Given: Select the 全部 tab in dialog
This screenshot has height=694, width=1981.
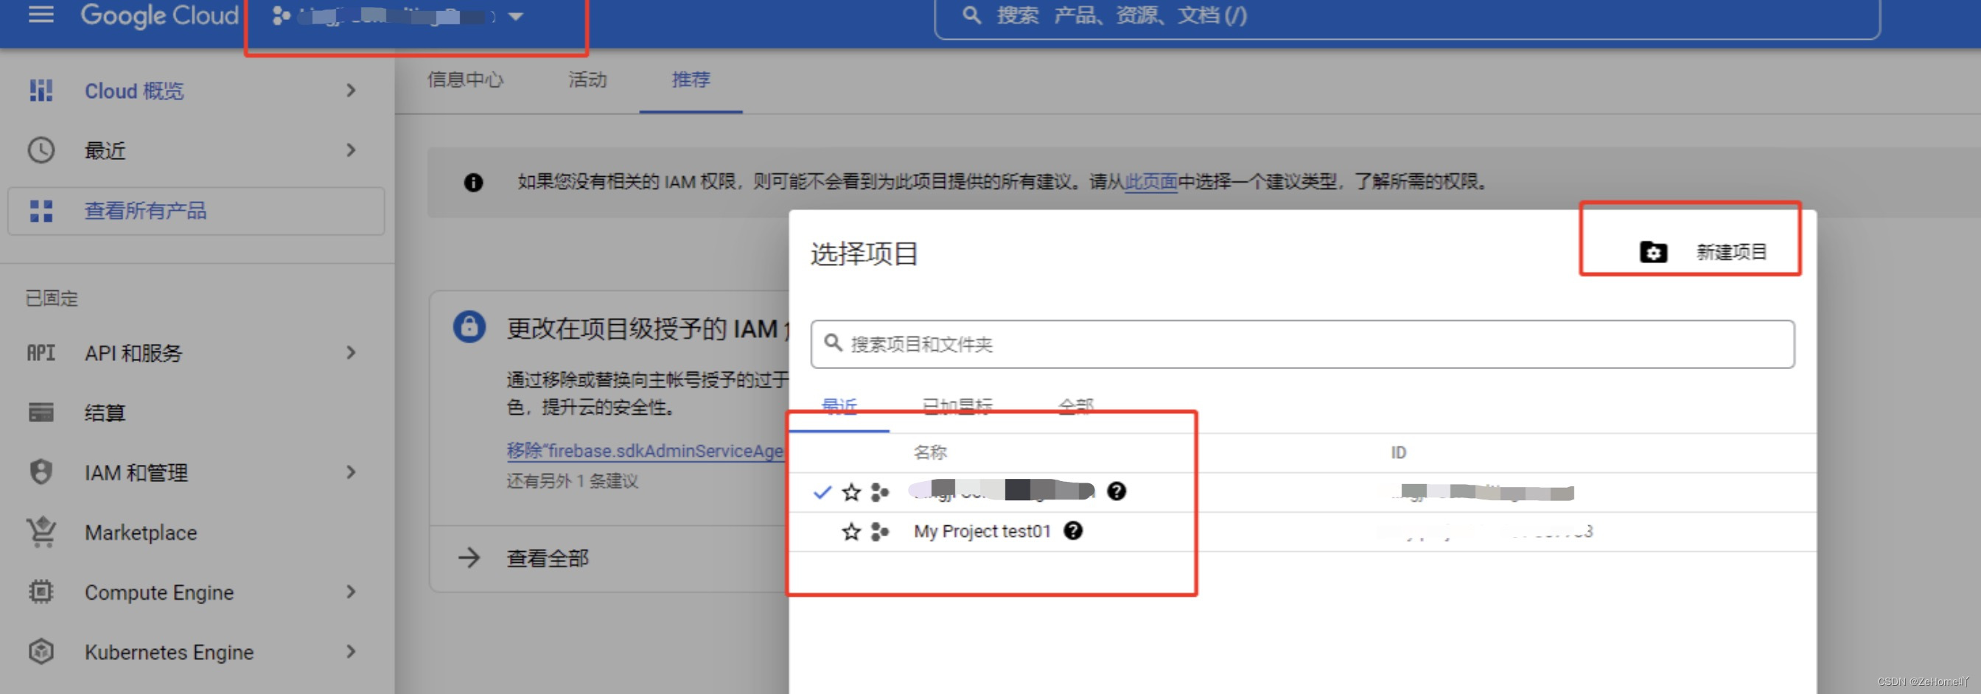Looking at the screenshot, I should (1075, 406).
